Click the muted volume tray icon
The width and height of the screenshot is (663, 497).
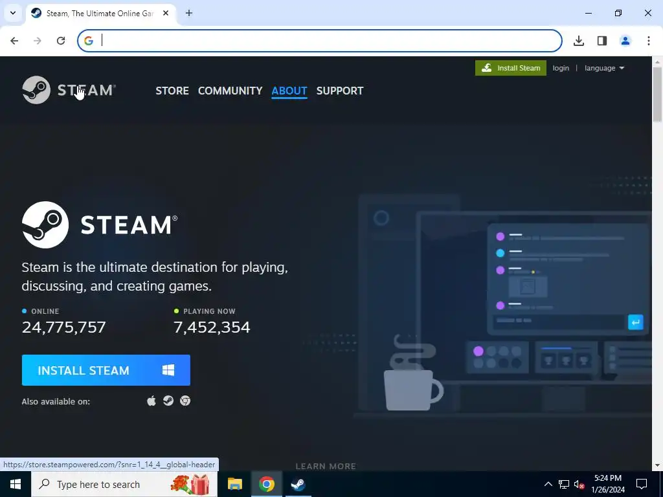click(x=579, y=484)
